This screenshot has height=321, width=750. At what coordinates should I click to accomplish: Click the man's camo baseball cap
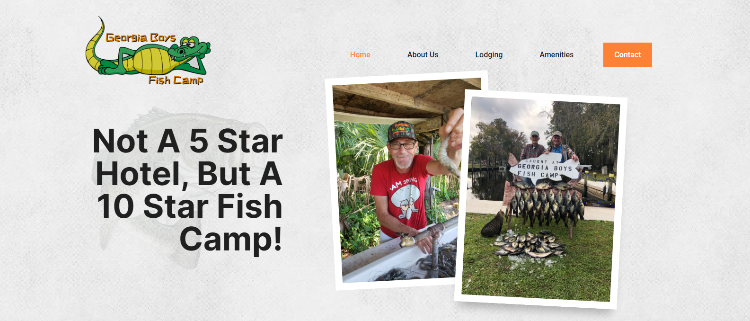point(402,131)
